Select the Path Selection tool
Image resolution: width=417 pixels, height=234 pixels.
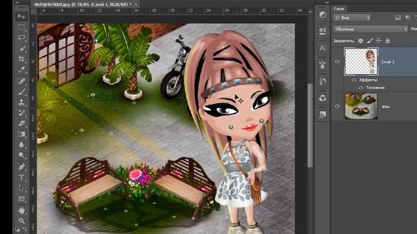[22, 188]
